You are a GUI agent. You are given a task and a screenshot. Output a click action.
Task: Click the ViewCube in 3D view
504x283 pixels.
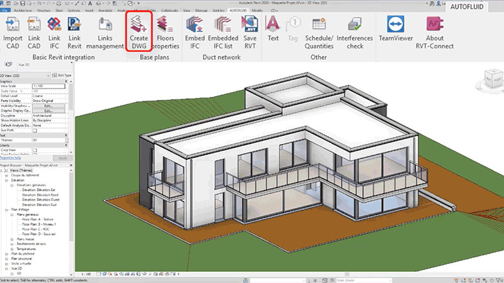[493, 79]
